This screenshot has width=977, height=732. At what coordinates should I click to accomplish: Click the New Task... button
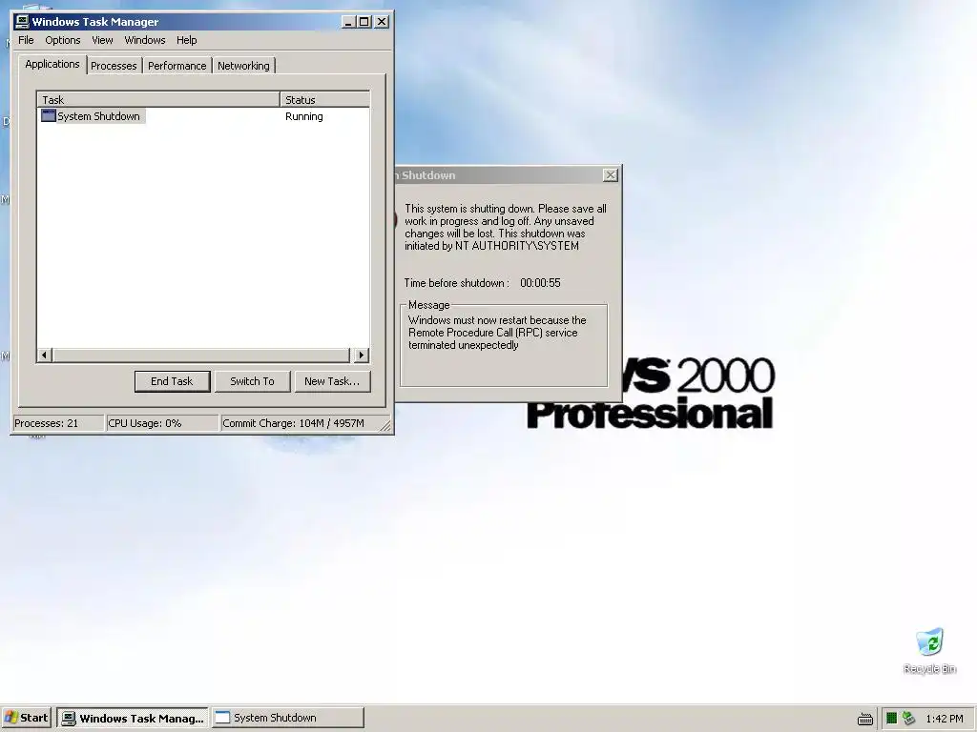(x=331, y=381)
